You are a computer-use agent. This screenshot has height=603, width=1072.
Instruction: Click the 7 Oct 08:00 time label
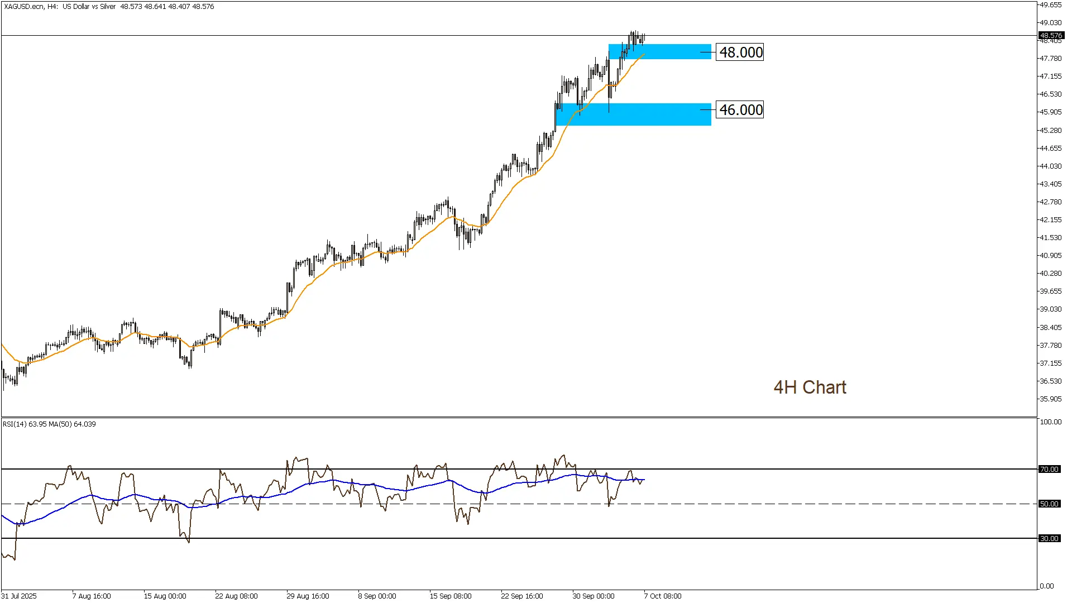click(x=663, y=596)
